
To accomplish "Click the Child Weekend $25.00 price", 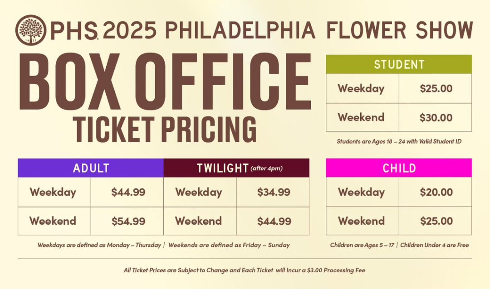I will click(436, 221).
